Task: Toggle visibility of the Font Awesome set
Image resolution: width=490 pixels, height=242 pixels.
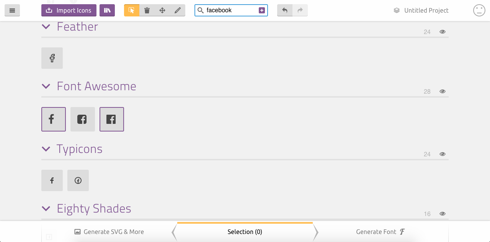Action: point(442,91)
